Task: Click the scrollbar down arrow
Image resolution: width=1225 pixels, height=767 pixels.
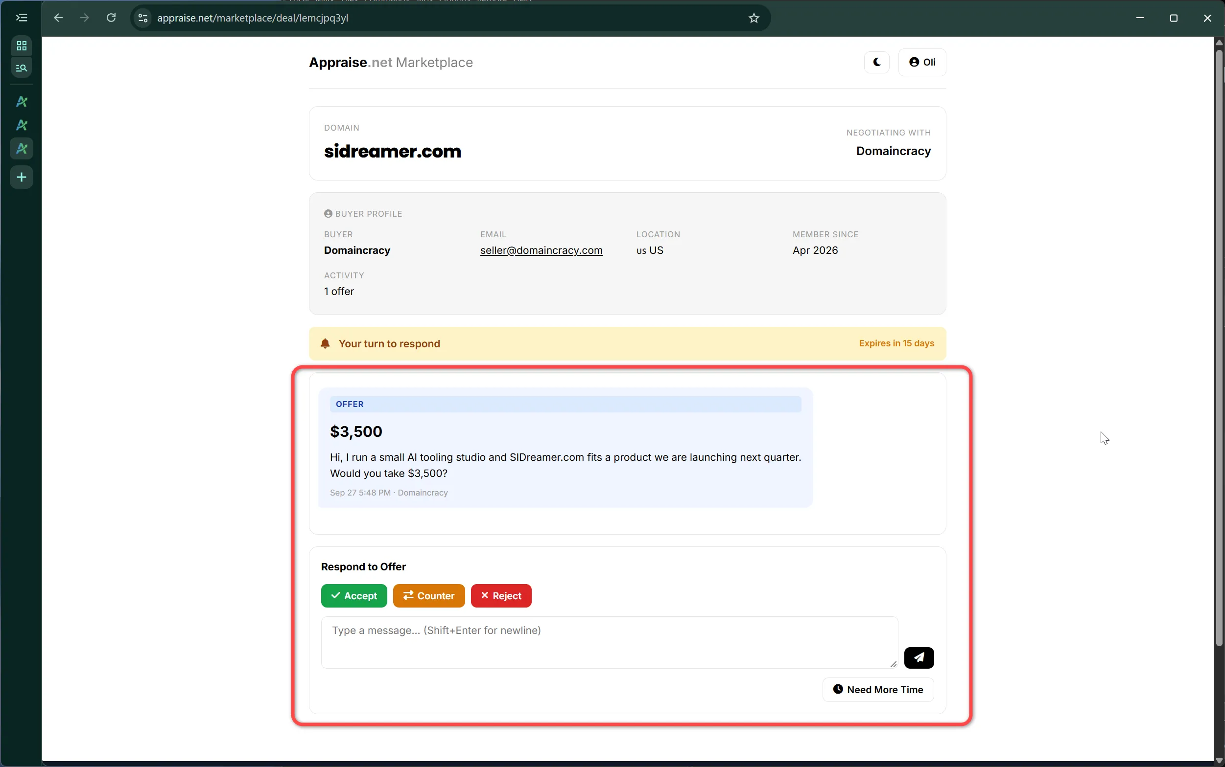Action: click(x=1219, y=761)
